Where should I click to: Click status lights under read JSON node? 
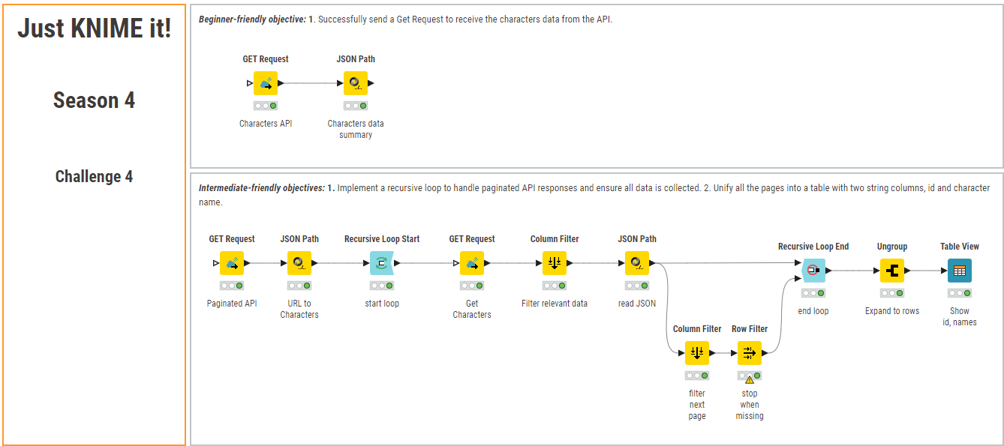[x=637, y=286]
